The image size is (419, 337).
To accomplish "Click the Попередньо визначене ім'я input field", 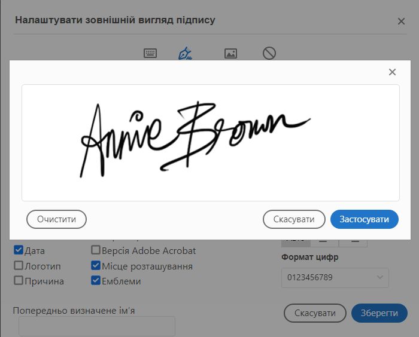I will pos(97,326).
